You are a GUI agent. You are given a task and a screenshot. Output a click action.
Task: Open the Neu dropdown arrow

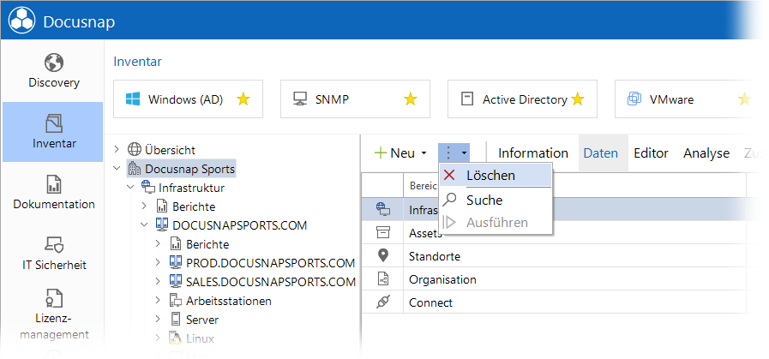point(424,153)
